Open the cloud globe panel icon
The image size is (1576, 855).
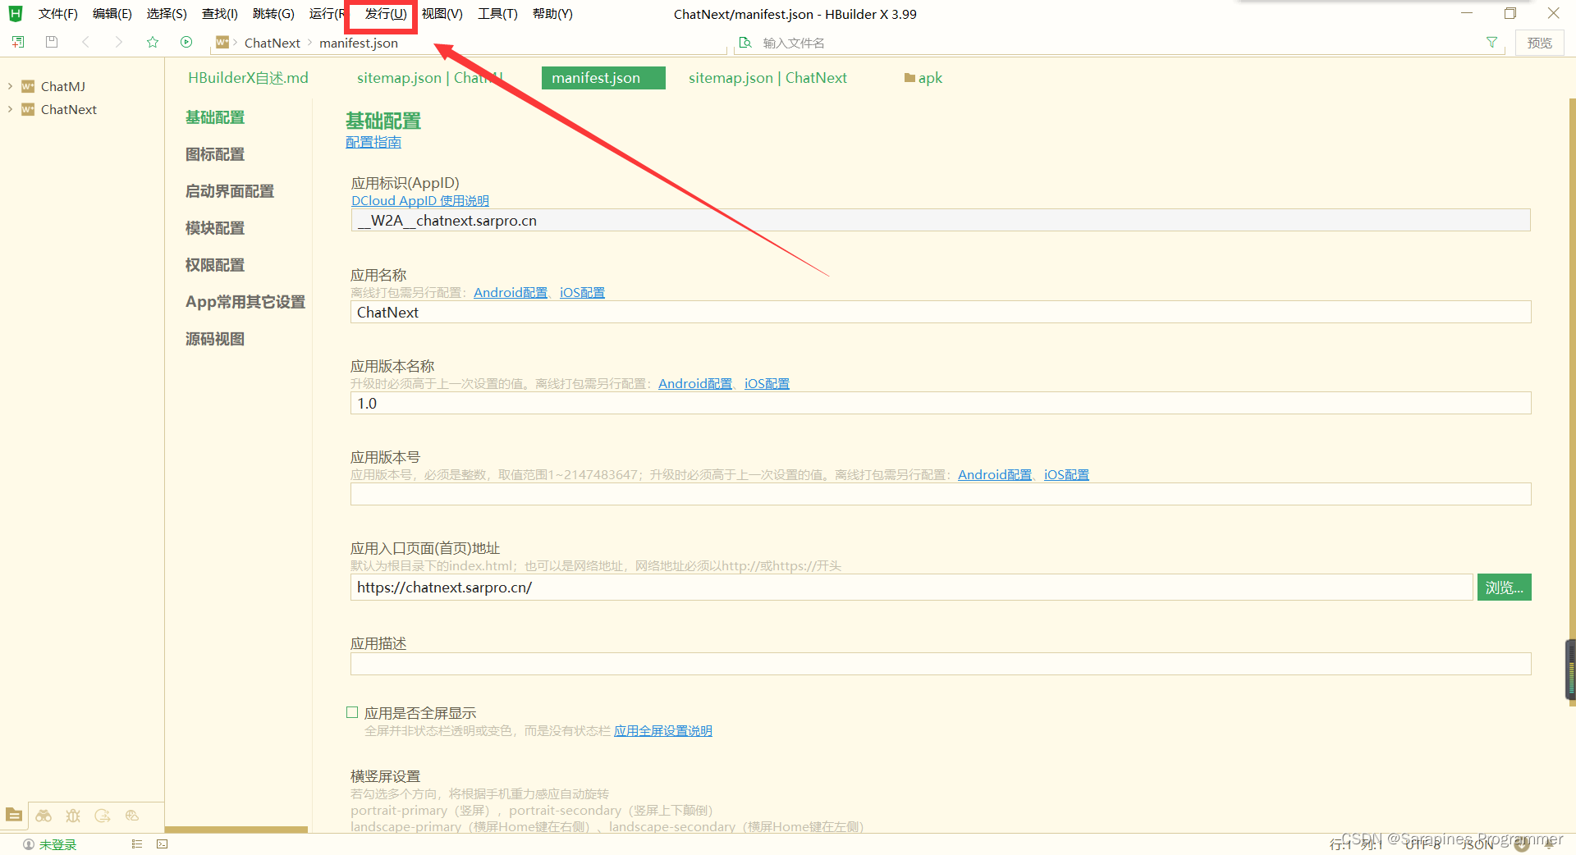(132, 816)
